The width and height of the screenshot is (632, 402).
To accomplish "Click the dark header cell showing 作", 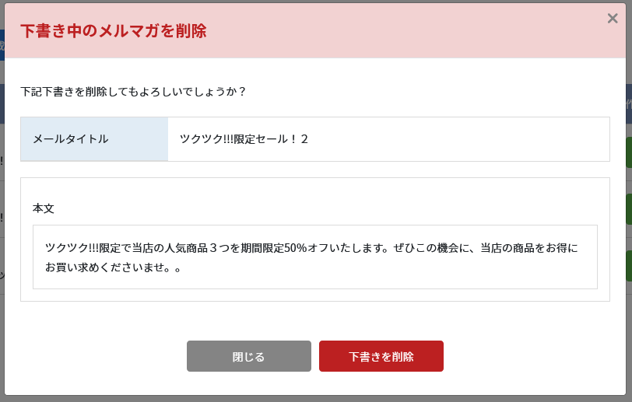I will pyautogui.click(x=629, y=104).
